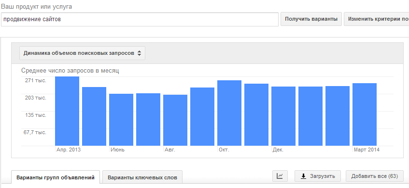
Task: Click the up-down arrows on chart type selector
Action: (139, 53)
